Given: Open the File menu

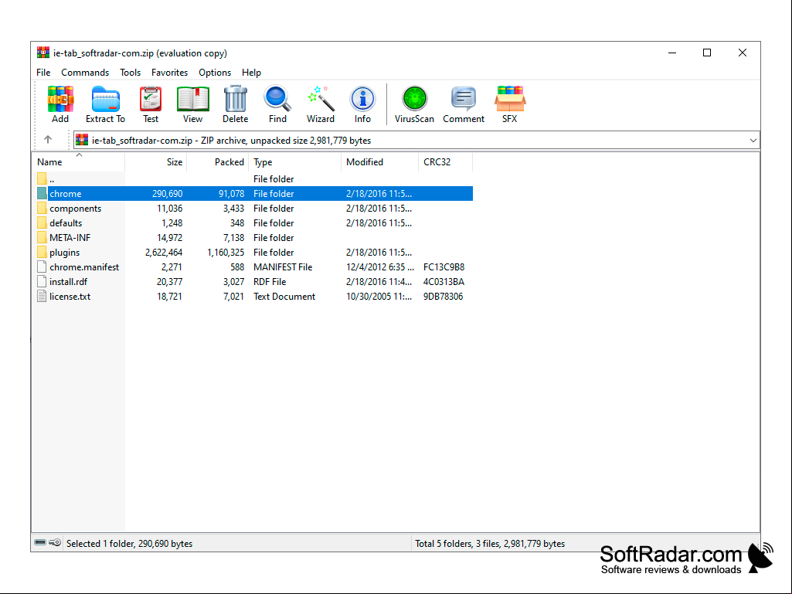Looking at the screenshot, I should click(x=43, y=73).
